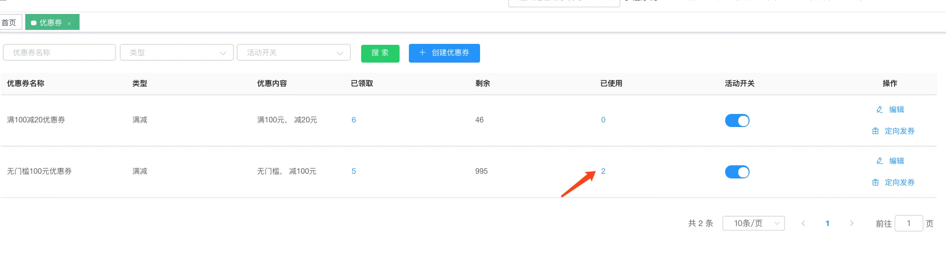Click the 优惠券名称 search input
This screenshot has width=946, height=255.
point(59,53)
